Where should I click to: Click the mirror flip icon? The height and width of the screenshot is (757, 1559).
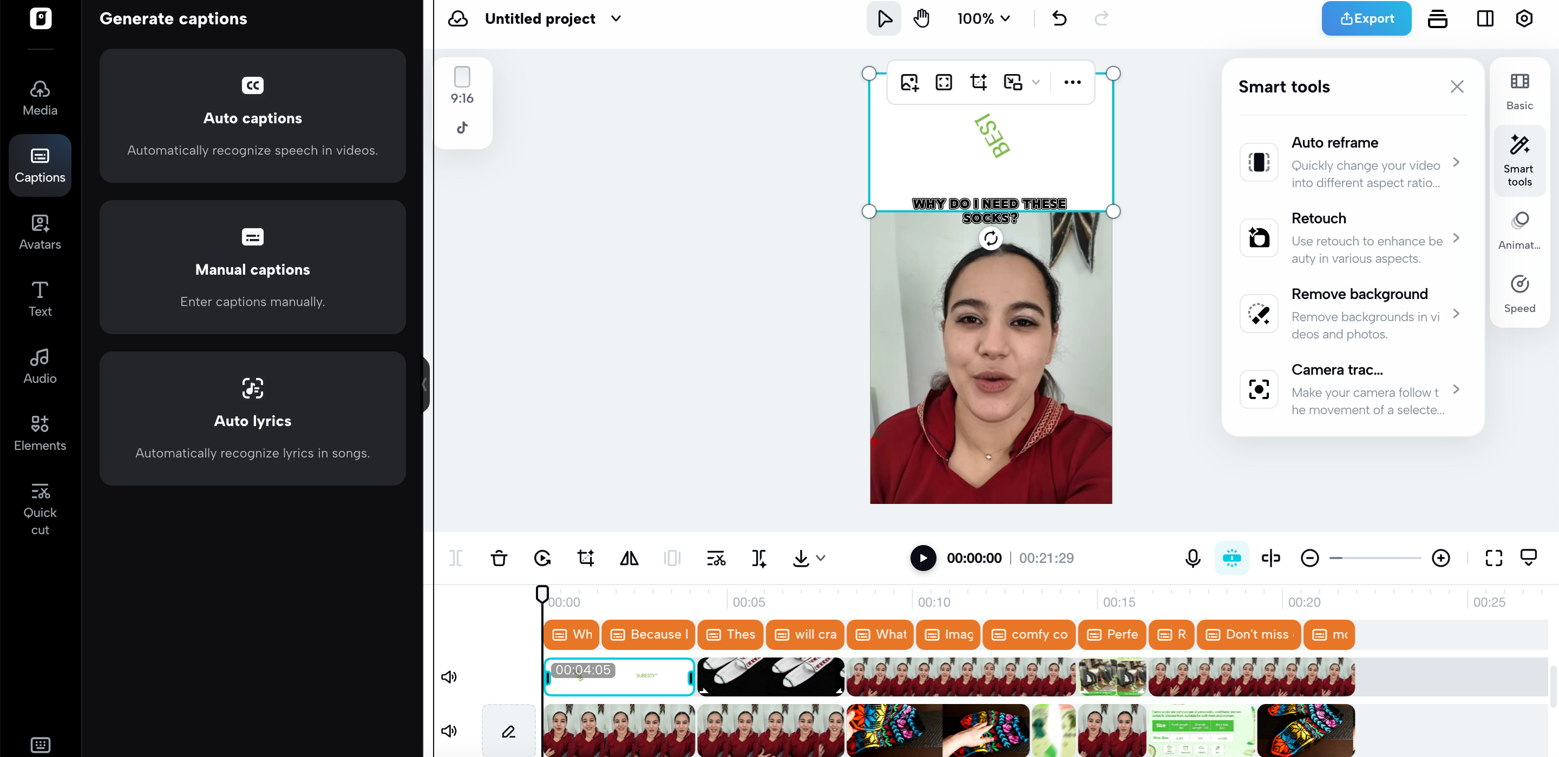click(629, 558)
